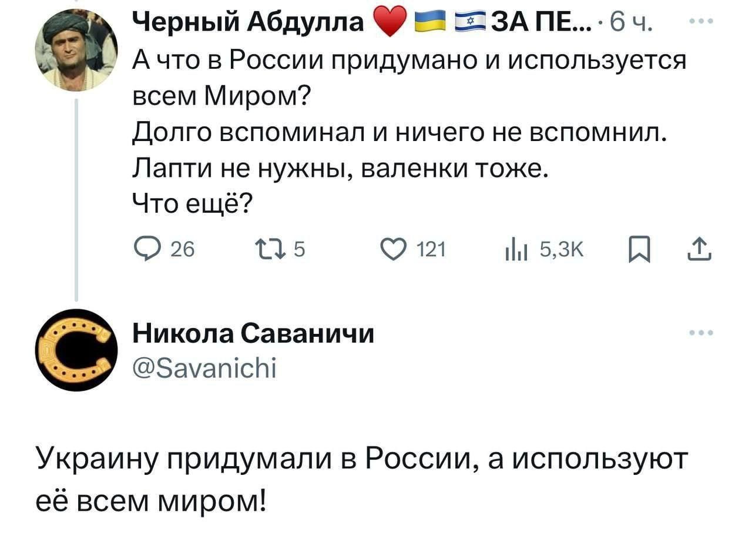Open the Никола Саваничи display name
The height and width of the screenshot is (546, 752).
253,334
